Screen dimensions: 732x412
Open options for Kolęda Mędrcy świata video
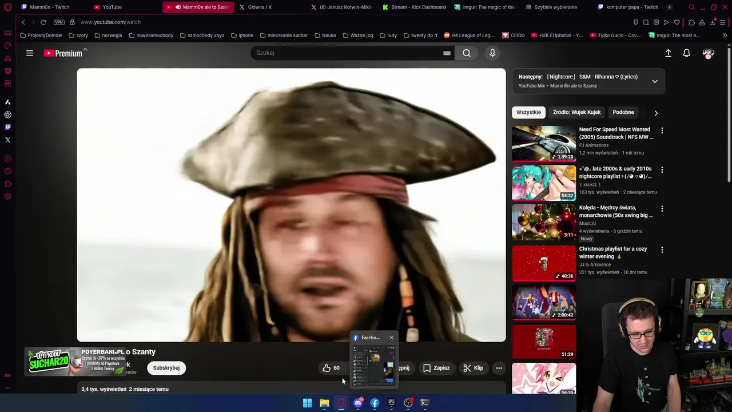click(x=662, y=209)
